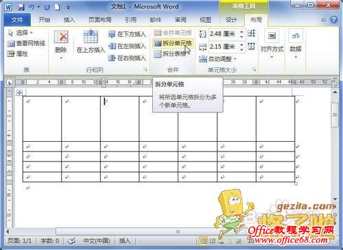Click the table resize handle at bottom right
Image resolution: width=343 pixels, height=250 pixels.
tap(296, 184)
